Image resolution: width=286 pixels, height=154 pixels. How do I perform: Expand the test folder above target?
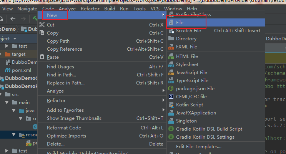(x=7, y=46)
